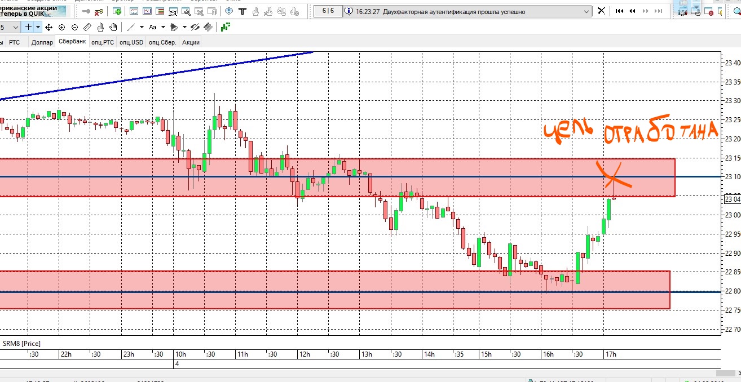Click the stacked layers icon
741x382 pixels.
[x=208, y=27]
